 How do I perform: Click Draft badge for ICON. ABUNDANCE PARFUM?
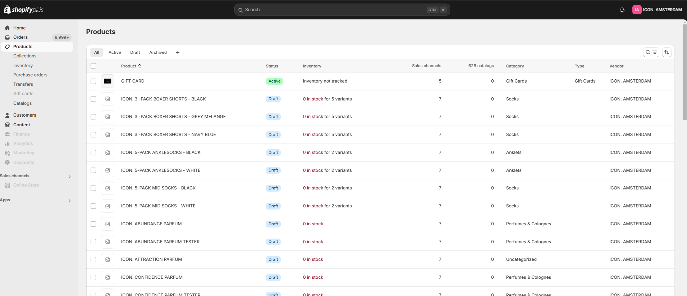click(x=273, y=224)
